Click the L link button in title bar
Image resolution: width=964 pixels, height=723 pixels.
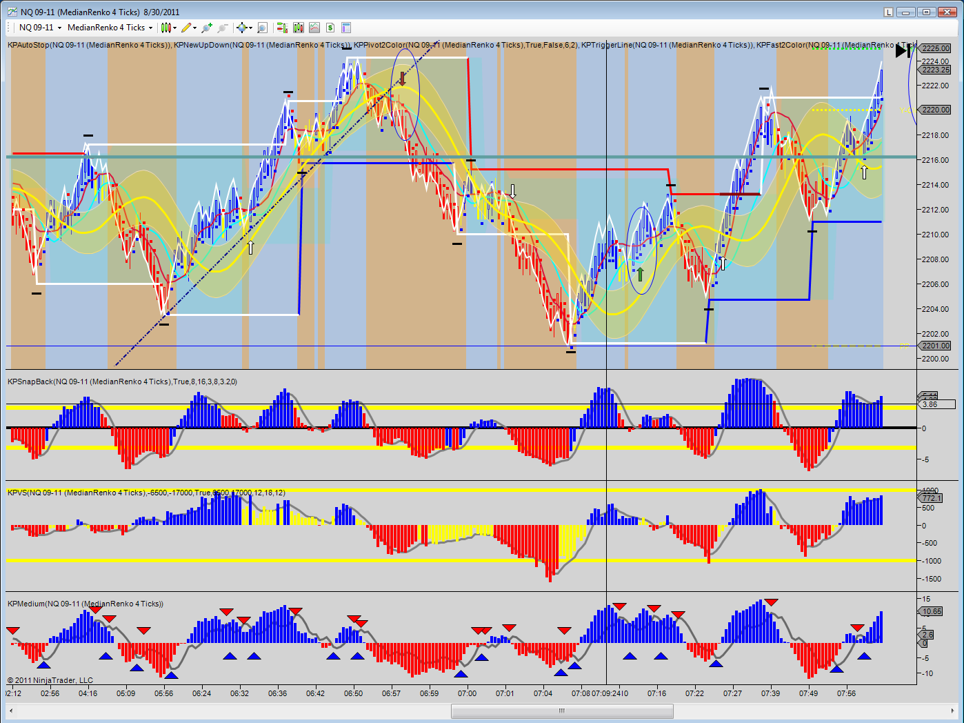point(889,12)
